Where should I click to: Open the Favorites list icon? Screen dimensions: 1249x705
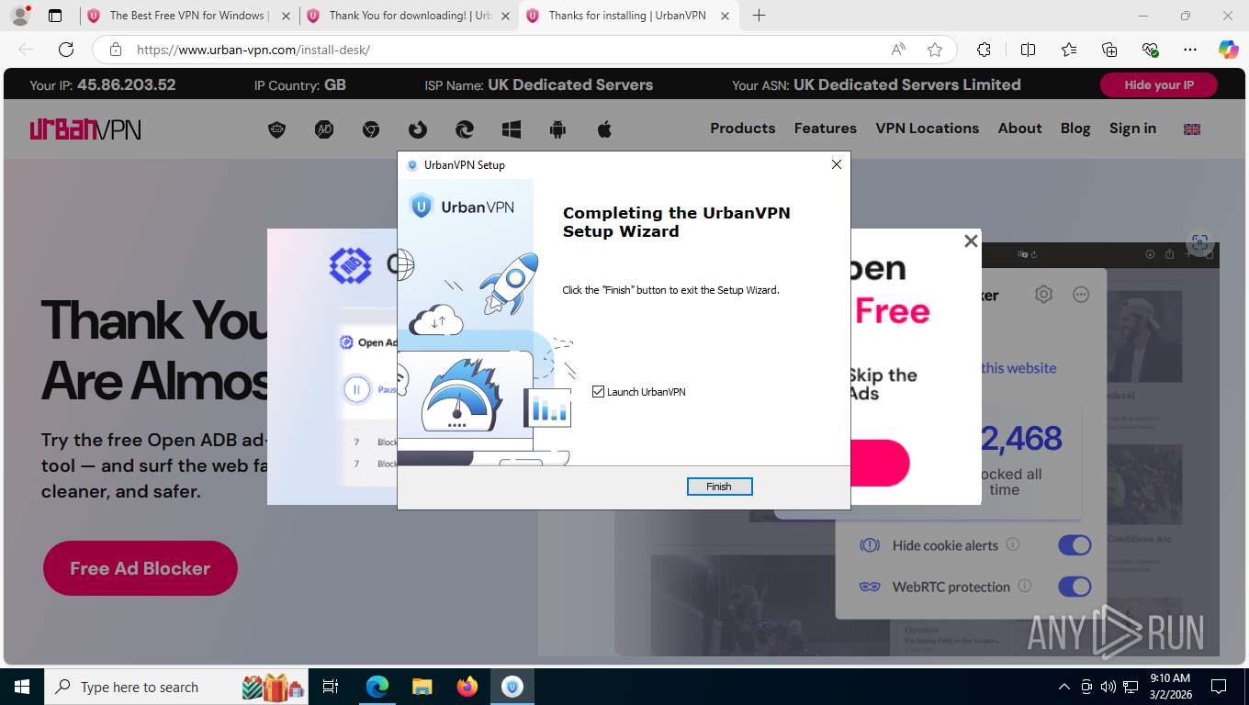tap(1069, 50)
